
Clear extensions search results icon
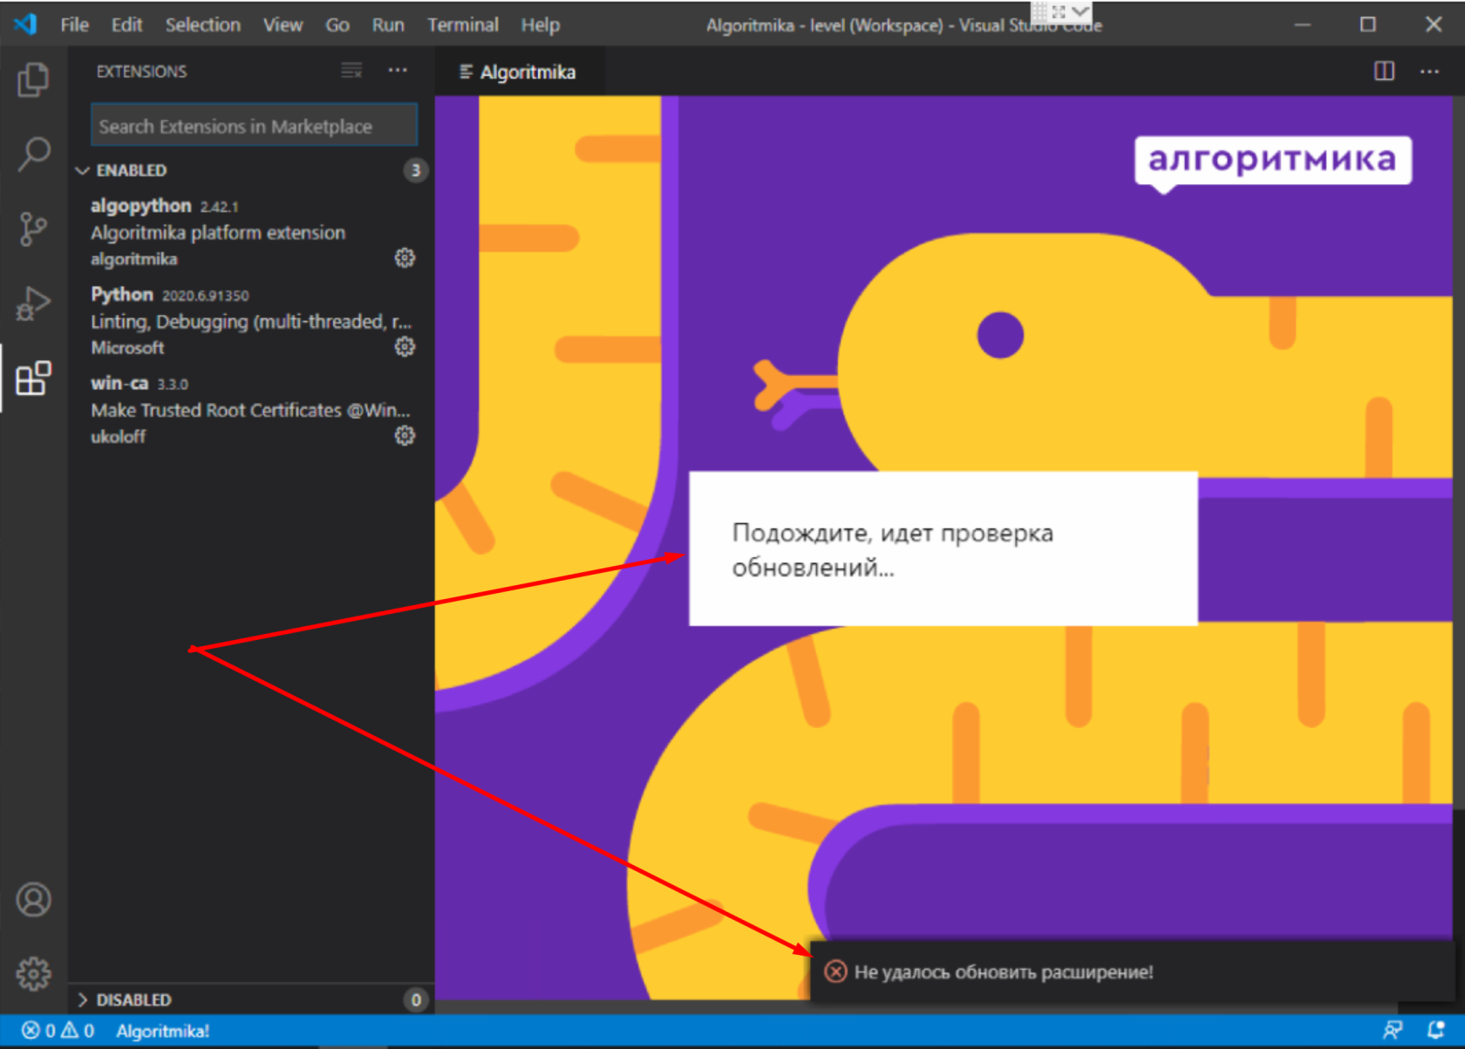[351, 71]
